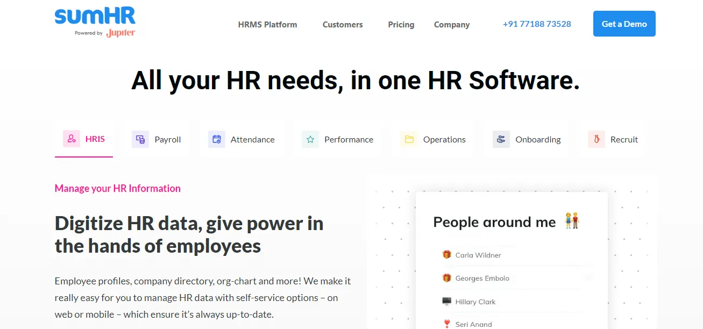Select the Payroll tab icon
Image resolution: width=703 pixels, height=329 pixels.
[x=140, y=139]
